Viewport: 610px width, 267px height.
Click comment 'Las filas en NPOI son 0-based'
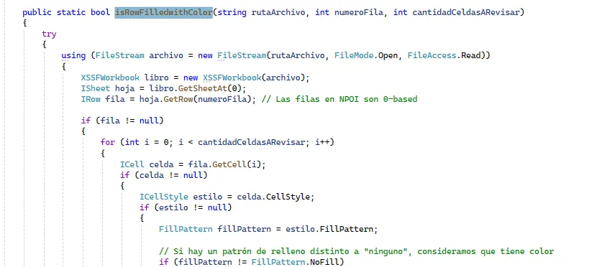pos(340,99)
